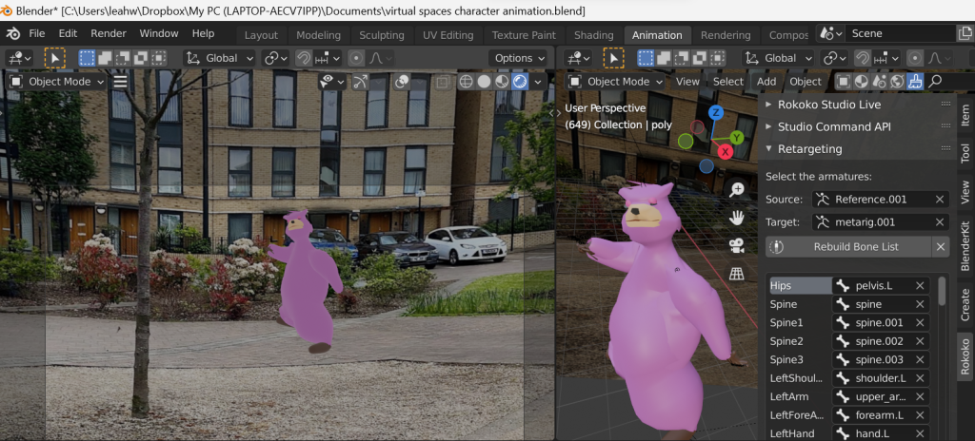Open the Object Mode dropdown in the left viewport

click(55, 82)
